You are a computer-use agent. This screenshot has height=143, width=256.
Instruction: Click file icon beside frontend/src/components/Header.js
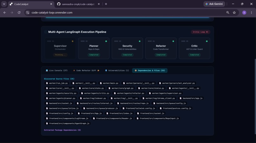point(94,118)
